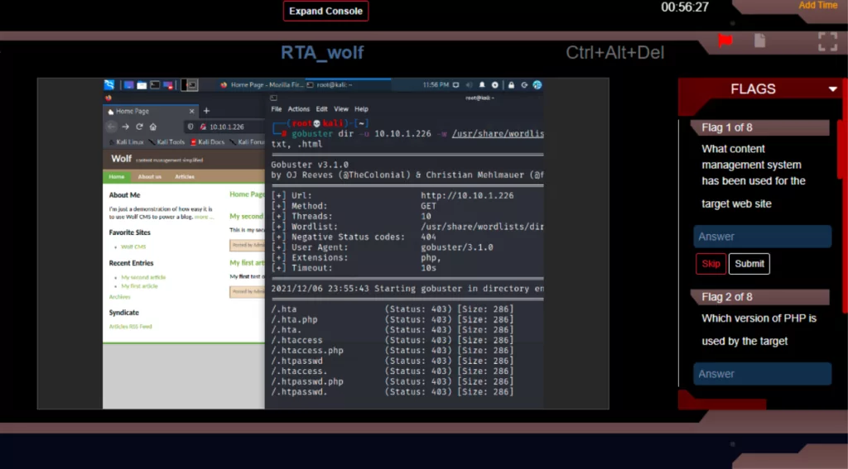Click the round disc icon beside the bell
The height and width of the screenshot is (469, 848).
click(x=495, y=85)
